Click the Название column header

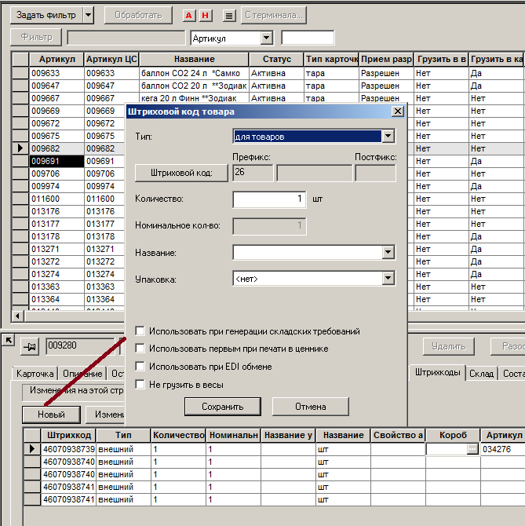pyautogui.click(x=194, y=59)
